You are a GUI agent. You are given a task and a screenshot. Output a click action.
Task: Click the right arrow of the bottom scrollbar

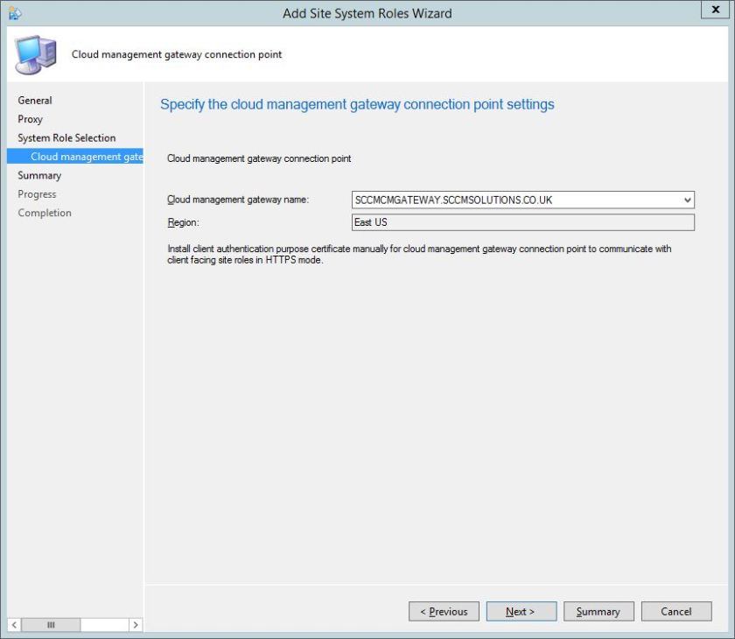tap(136, 625)
